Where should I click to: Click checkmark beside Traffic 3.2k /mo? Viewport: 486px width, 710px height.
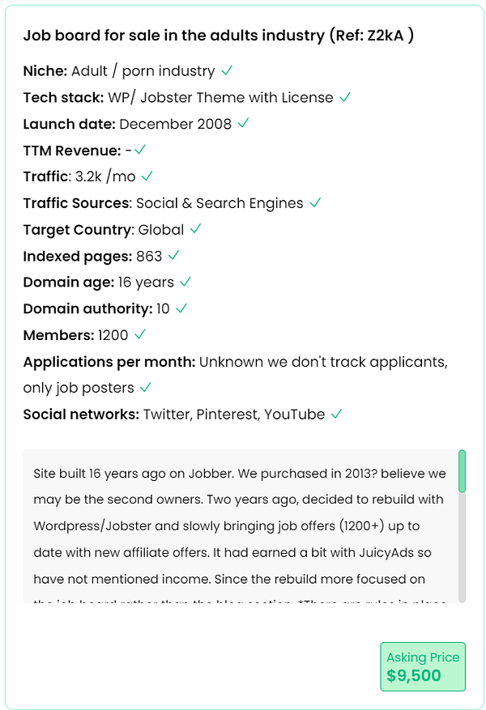click(147, 176)
